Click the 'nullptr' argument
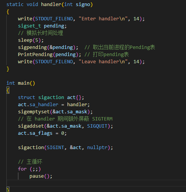 tap(97, 148)
